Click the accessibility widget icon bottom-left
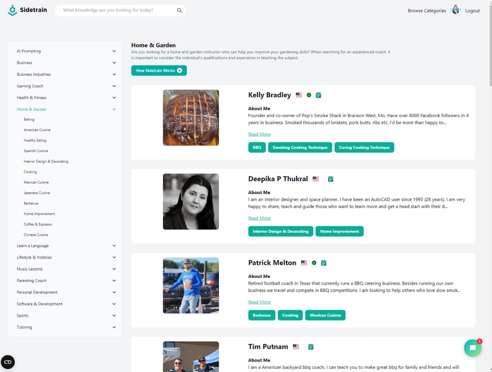The height and width of the screenshot is (372, 492). [x=8, y=362]
